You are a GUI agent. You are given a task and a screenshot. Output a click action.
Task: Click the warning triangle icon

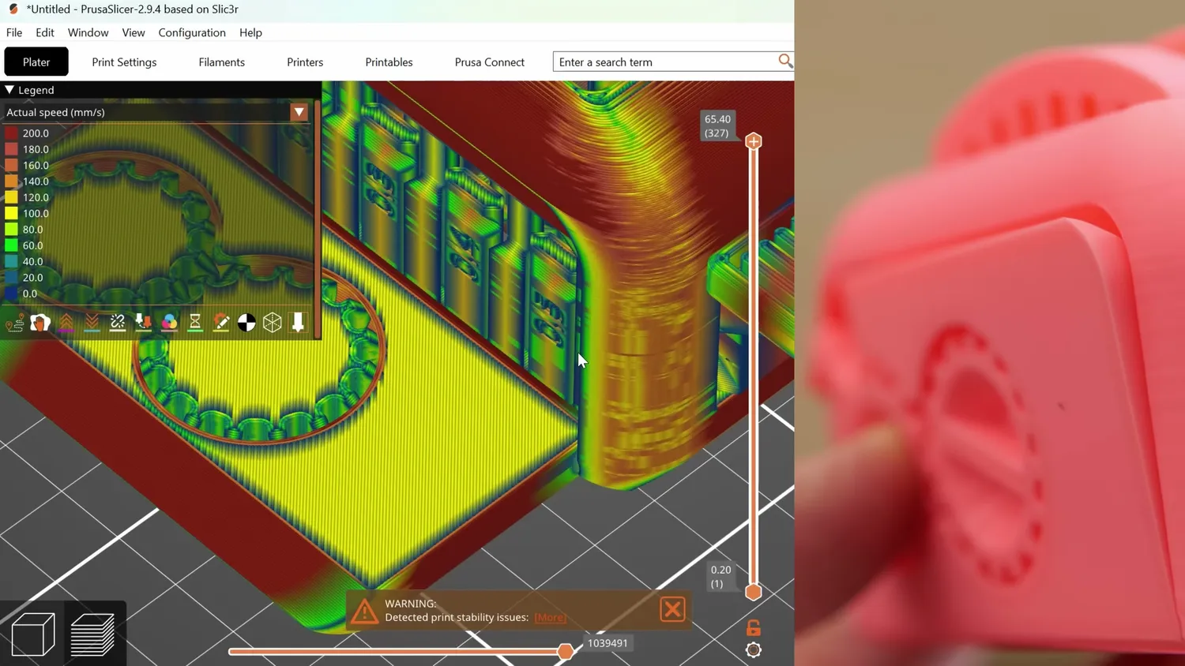[364, 611]
